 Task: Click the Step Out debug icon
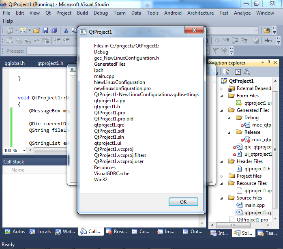click(x=244, y=41)
